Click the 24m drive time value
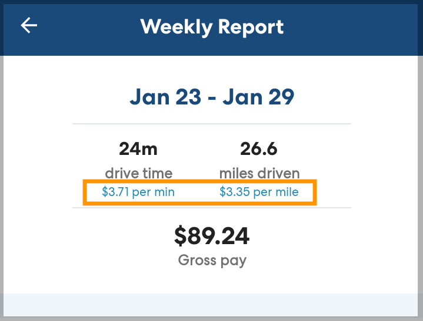 pyautogui.click(x=138, y=149)
